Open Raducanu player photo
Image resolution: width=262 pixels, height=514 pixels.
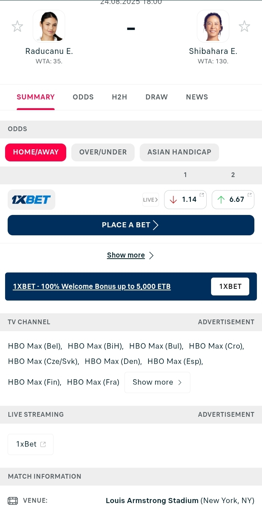pyautogui.click(x=49, y=26)
